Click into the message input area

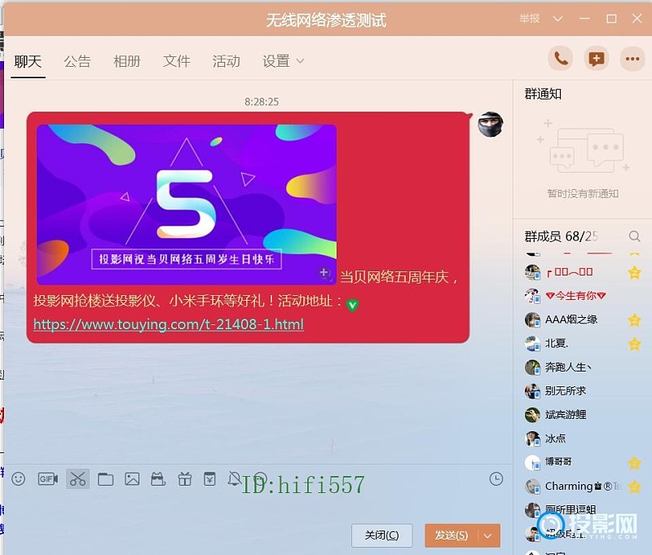[x=258, y=505]
